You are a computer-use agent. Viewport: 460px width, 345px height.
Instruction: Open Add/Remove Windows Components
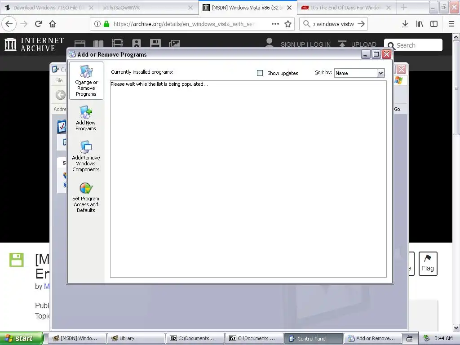[86, 156]
